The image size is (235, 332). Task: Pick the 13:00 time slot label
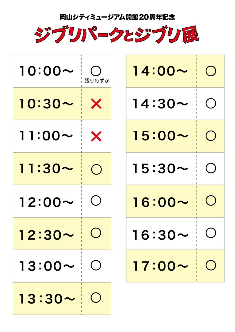[47, 266]
